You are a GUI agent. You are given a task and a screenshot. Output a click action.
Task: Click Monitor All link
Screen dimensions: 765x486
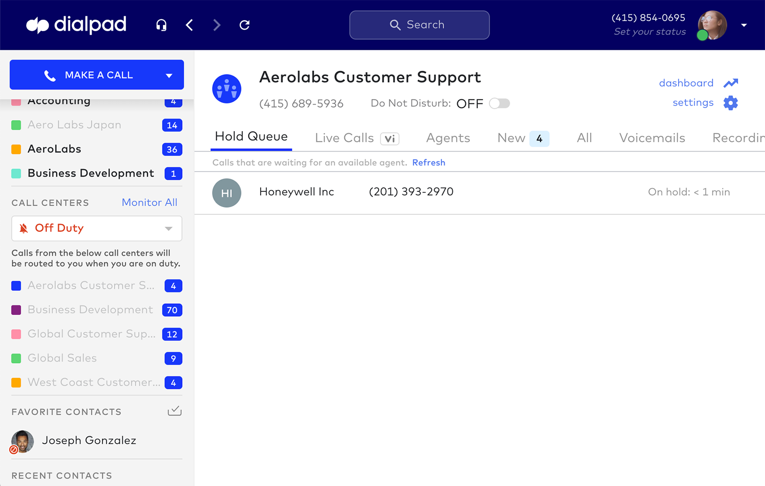[150, 202]
